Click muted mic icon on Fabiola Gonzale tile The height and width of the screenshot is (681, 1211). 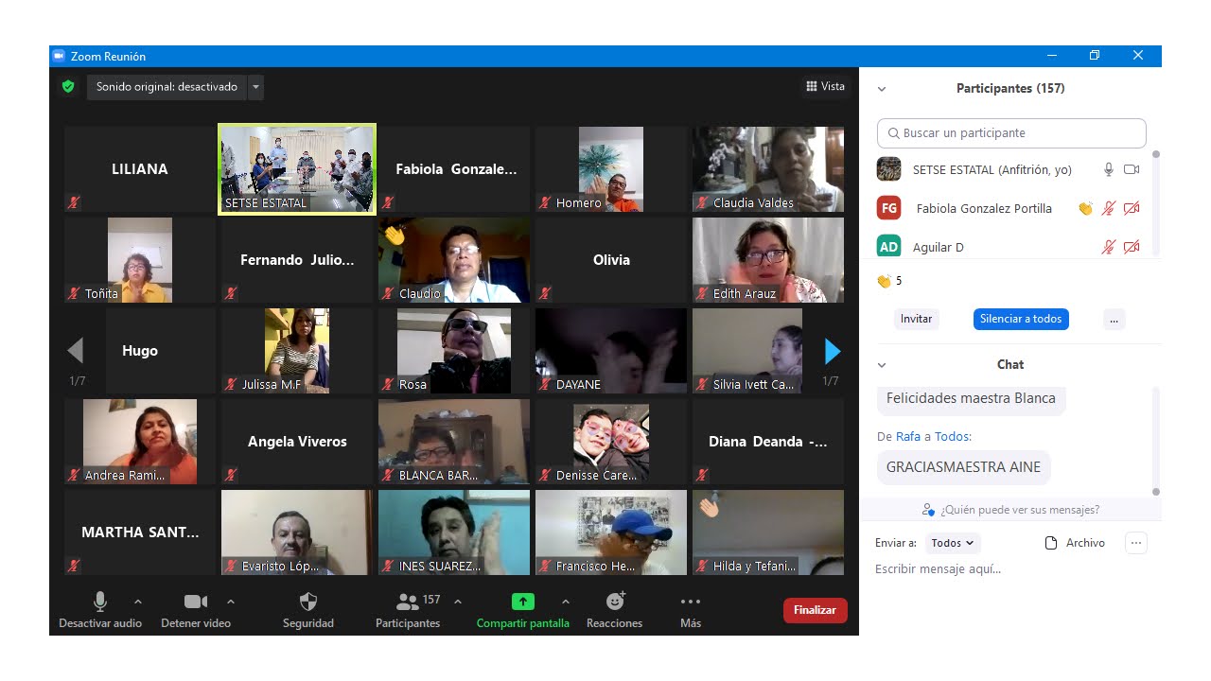[x=388, y=202]
